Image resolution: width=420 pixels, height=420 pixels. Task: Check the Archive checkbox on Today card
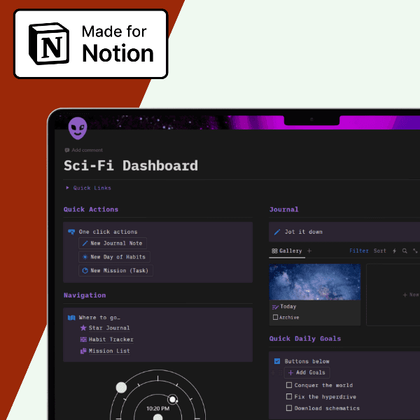pos(275,317)
